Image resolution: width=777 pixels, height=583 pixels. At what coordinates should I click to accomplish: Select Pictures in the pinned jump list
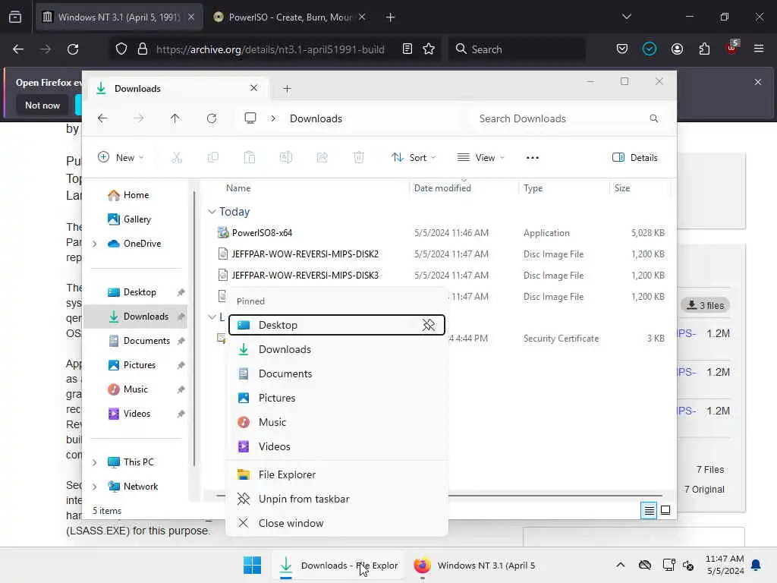(x=337, y=398)
